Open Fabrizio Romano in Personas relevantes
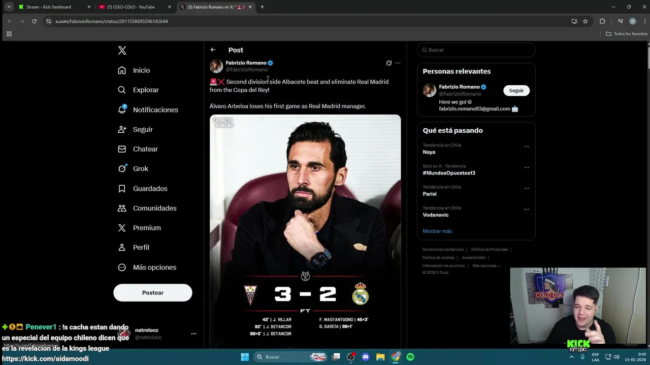This screenshot has width=650, height=365. click(459, 87)
